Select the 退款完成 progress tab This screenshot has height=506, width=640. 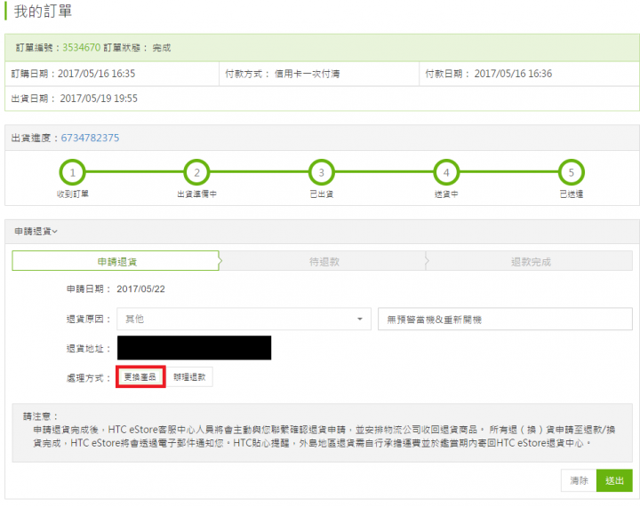[530, 261]
